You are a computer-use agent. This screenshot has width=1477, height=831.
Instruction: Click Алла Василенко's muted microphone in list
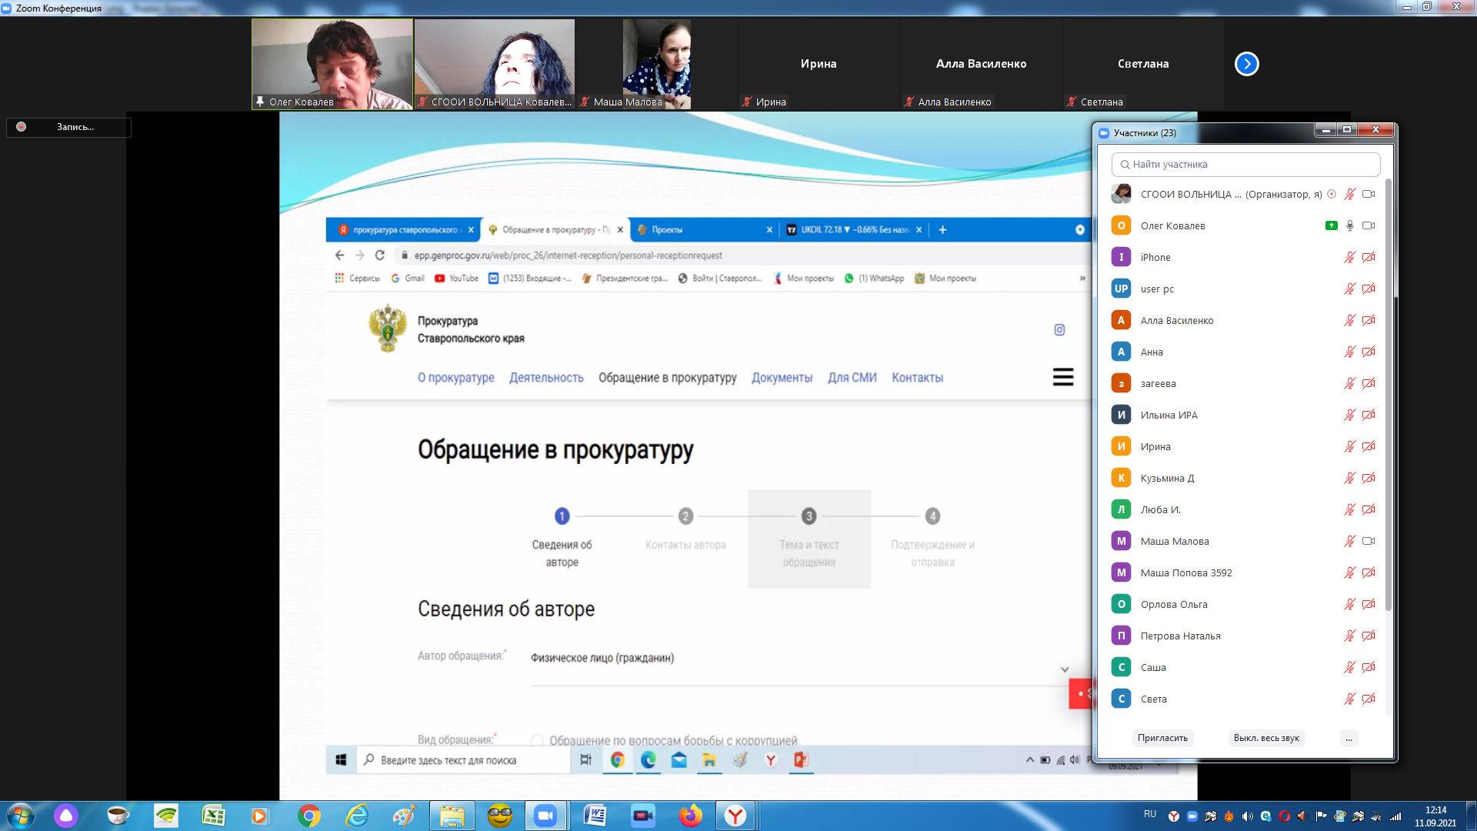click(1350, 320)
